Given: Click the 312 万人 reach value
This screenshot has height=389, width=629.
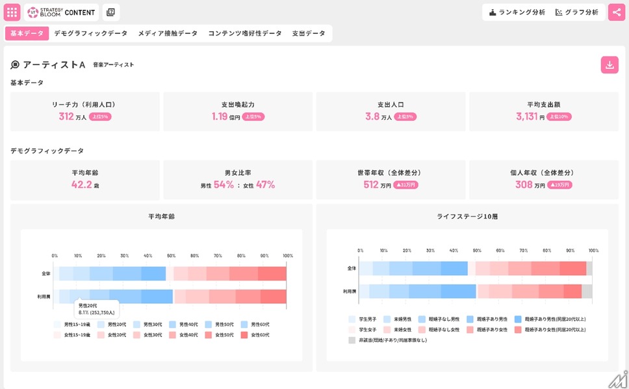Looking at the screenshot, I should 72,116.
